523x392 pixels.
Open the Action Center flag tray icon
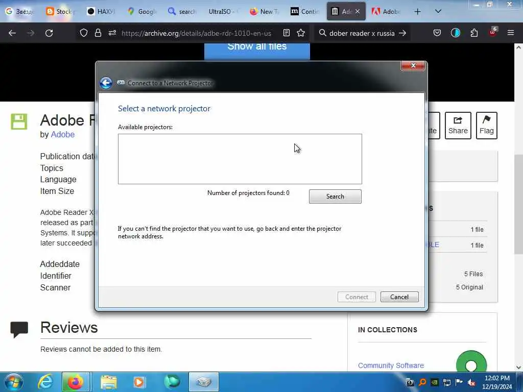tap(459, 383)
